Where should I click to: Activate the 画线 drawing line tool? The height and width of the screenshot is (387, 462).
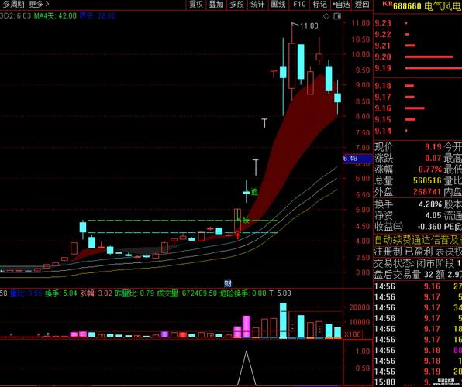pos(278,5)
